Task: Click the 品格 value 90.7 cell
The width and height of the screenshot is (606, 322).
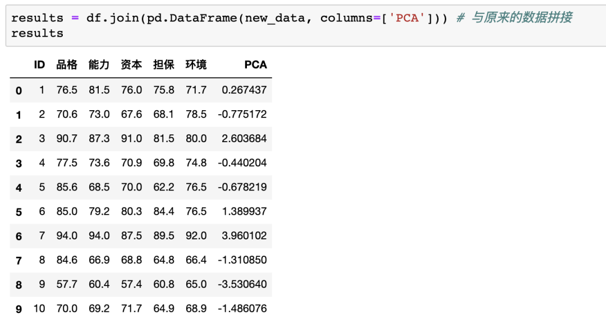Action: 67,139
